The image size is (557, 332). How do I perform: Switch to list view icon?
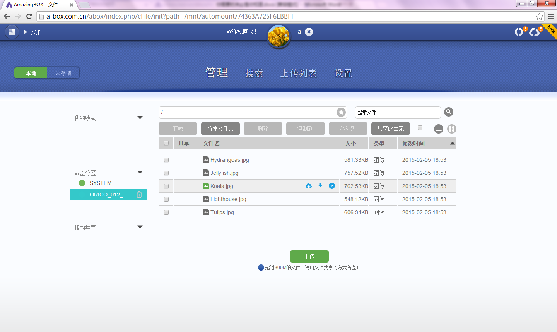pos(438,129)
